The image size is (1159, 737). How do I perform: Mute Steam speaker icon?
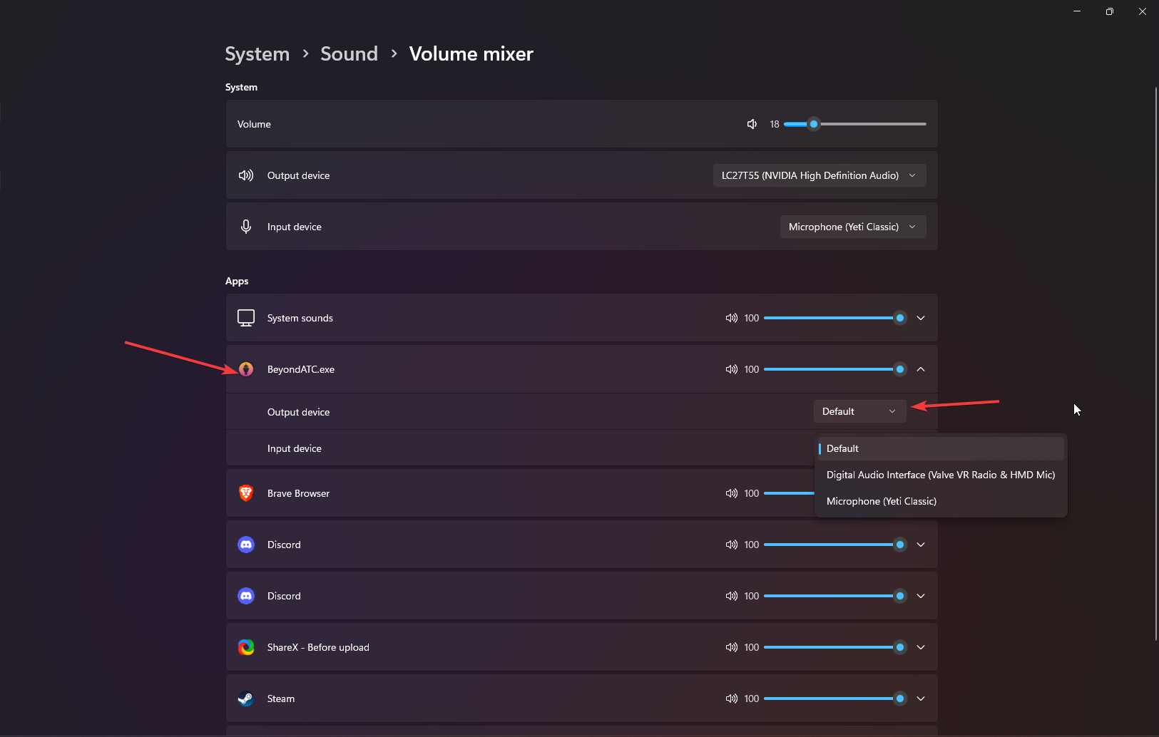click(732, 699)
